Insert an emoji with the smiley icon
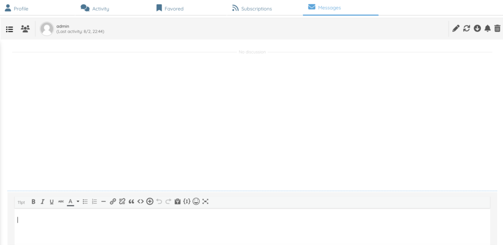Viewport: 503px width, 245px height. pos(196,201)
